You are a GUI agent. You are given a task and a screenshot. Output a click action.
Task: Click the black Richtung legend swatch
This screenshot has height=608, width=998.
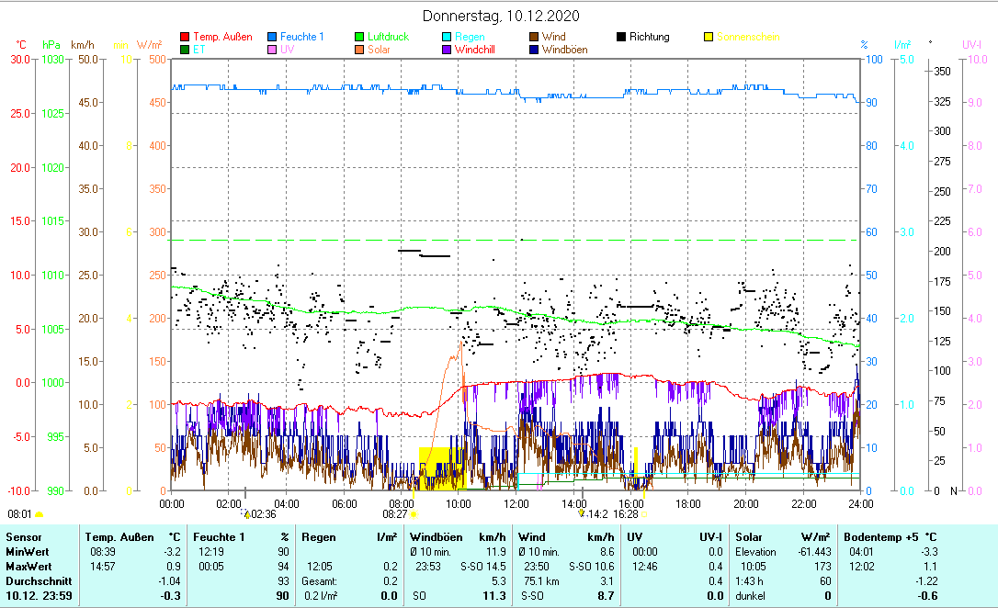point(621,37)
